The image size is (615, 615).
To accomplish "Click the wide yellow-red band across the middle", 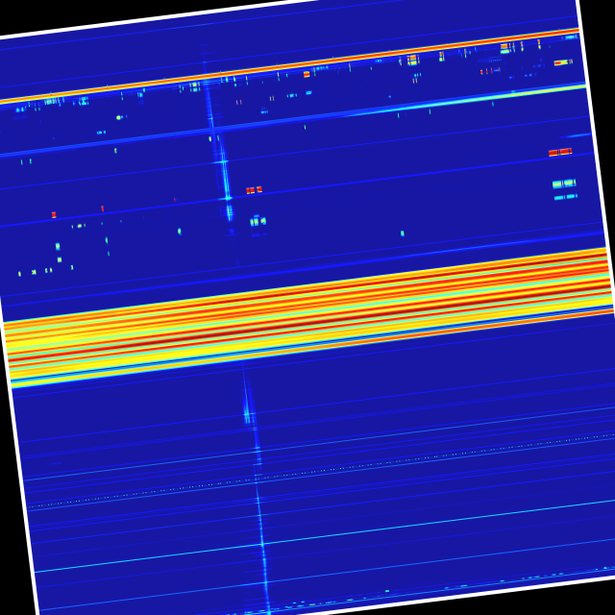I will pyautogui.click(x=307, y=315).
